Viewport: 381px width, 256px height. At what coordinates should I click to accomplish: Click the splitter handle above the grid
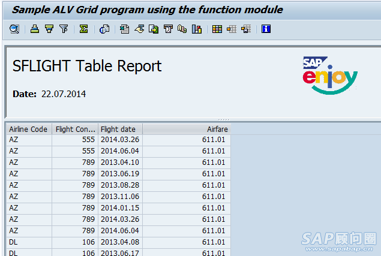223,120
